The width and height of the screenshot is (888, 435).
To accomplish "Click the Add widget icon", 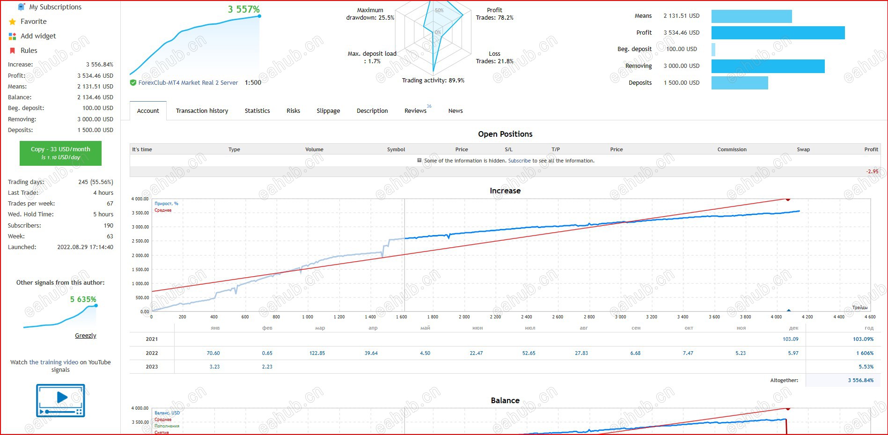I will 12,36.
